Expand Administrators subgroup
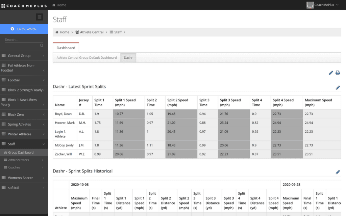The height and width of the screenshot is (216, 346). pyautogui.click(x=24, y=160)
